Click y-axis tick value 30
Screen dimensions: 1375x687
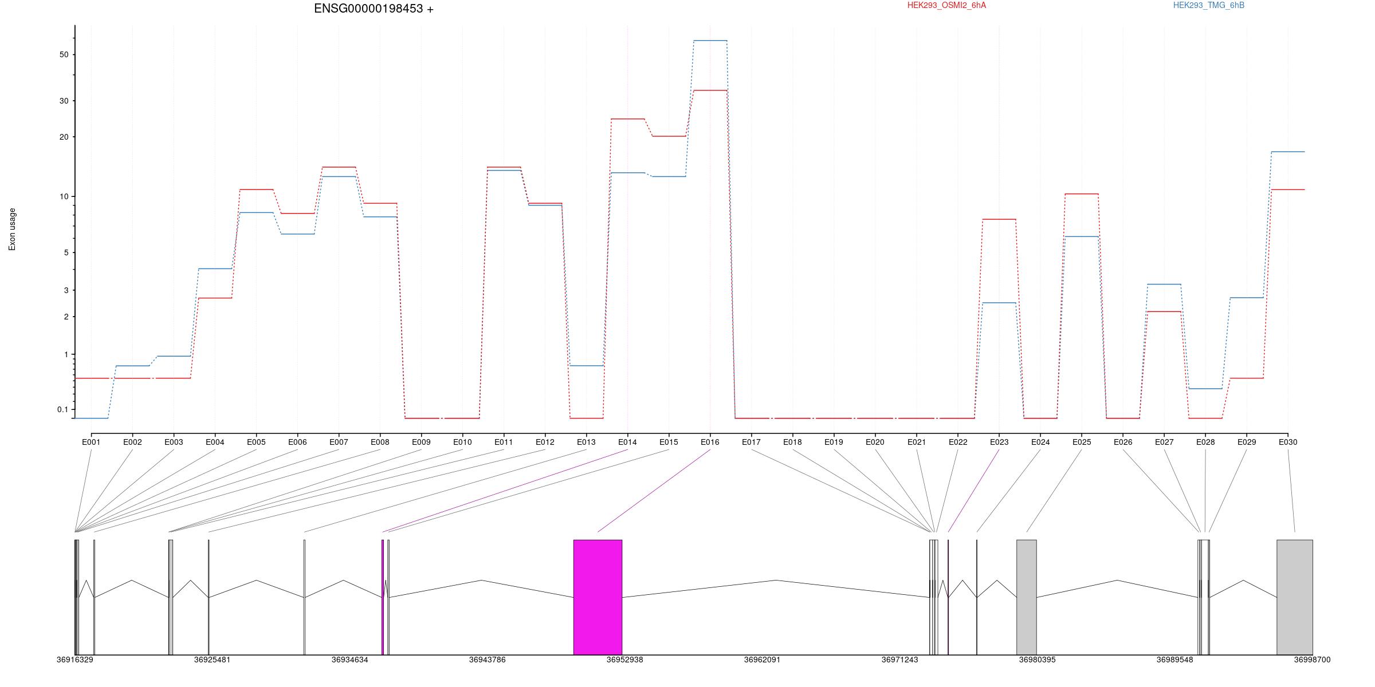63,101
